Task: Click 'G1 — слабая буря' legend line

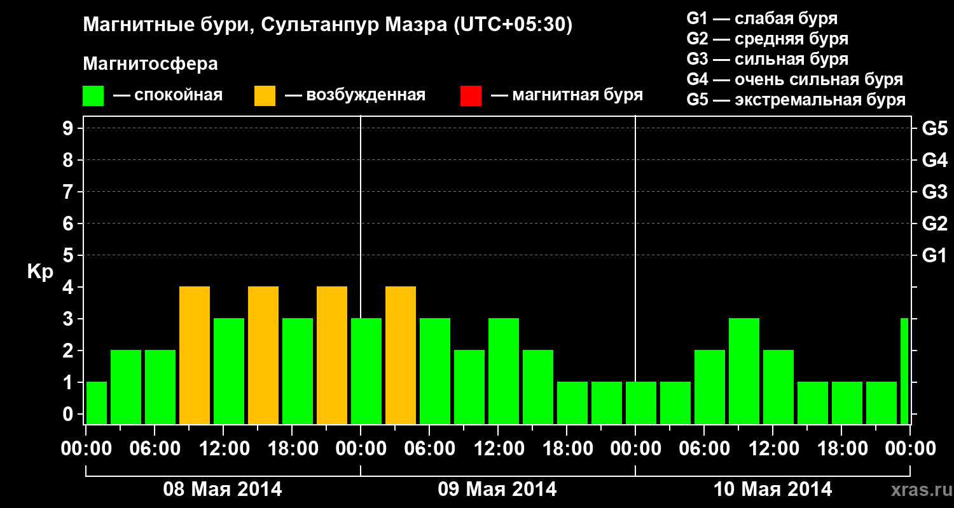Action: [x=762, y=18]
